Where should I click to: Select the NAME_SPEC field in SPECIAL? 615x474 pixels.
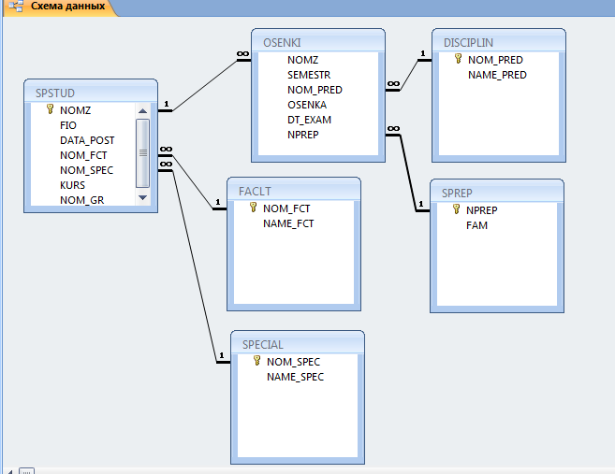(296, 377)
